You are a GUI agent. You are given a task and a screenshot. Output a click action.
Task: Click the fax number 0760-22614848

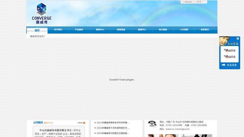tap(199, 125)
